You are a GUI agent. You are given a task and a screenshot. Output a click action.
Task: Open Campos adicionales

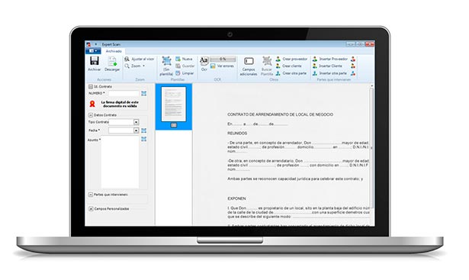tap(249, 66)
